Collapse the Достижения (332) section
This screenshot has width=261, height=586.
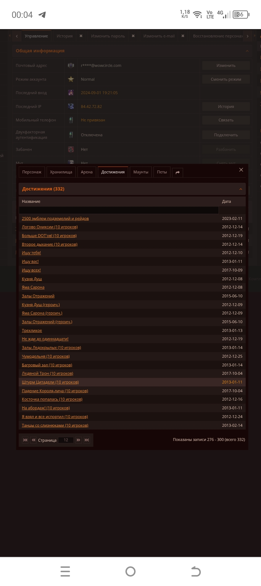(x=241, y=189)
